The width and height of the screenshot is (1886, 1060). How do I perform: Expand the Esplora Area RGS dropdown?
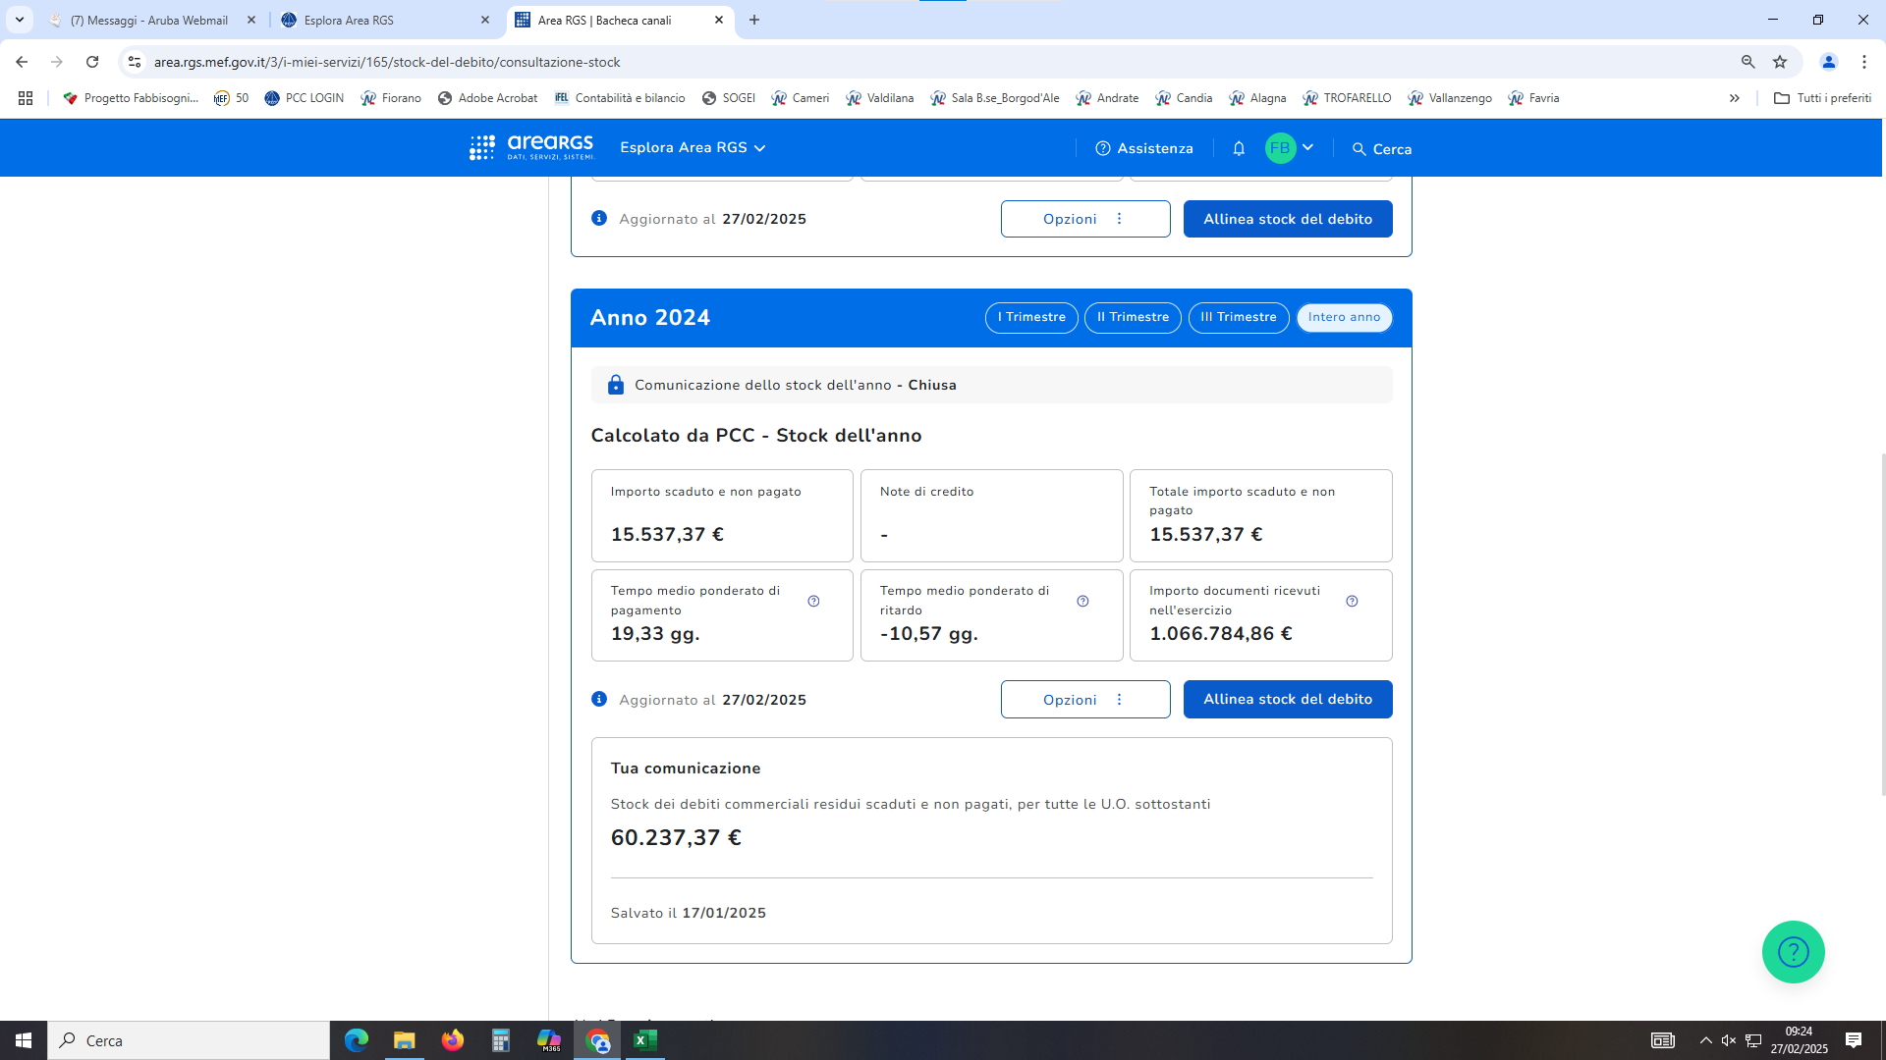click(693, 148)
